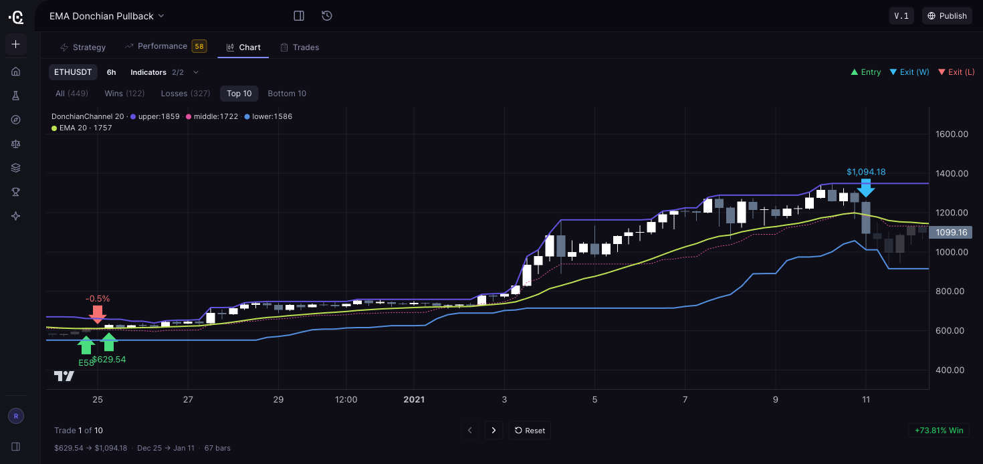Toggle Exit (W) markers legend

(909, 72)
